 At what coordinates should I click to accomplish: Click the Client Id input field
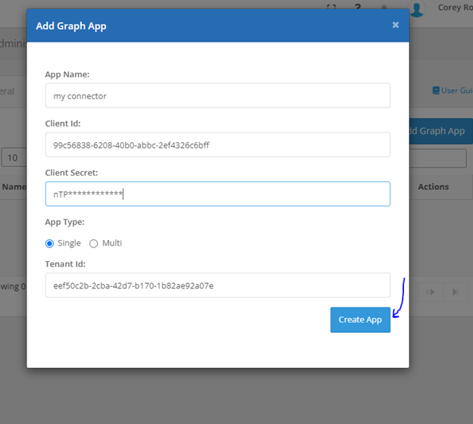[x=218, y=145]
